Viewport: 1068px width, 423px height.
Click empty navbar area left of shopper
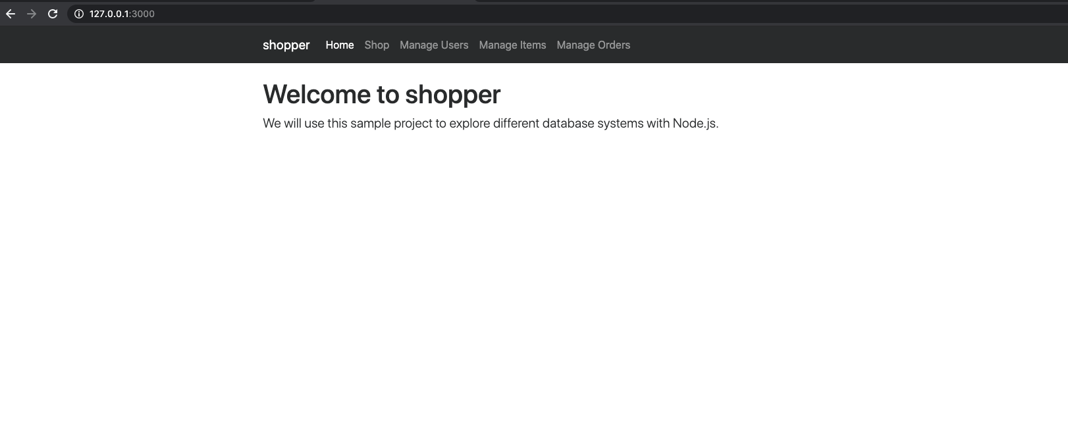[x=132, y=45]
